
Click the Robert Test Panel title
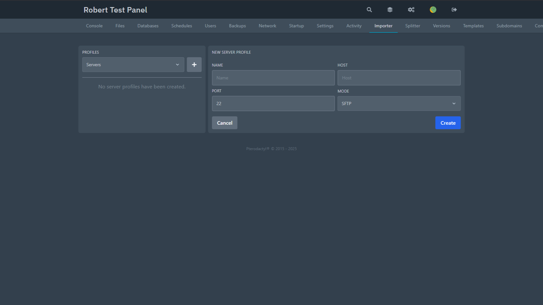115,10
